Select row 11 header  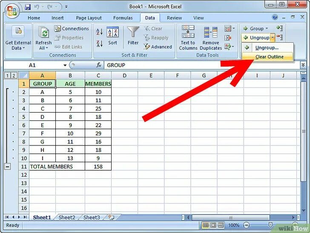click(24, 166)
